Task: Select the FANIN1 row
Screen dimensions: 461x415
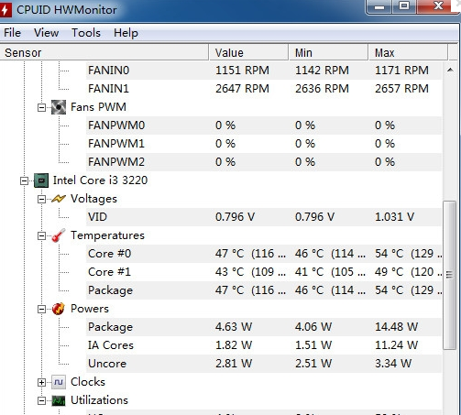Action: coord(264,89)
